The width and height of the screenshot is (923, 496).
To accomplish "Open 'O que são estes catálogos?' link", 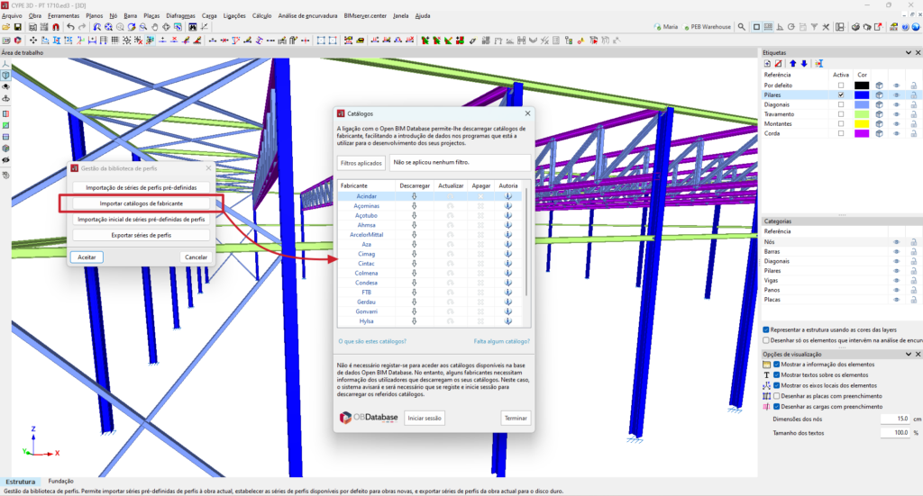I will 371,341.
